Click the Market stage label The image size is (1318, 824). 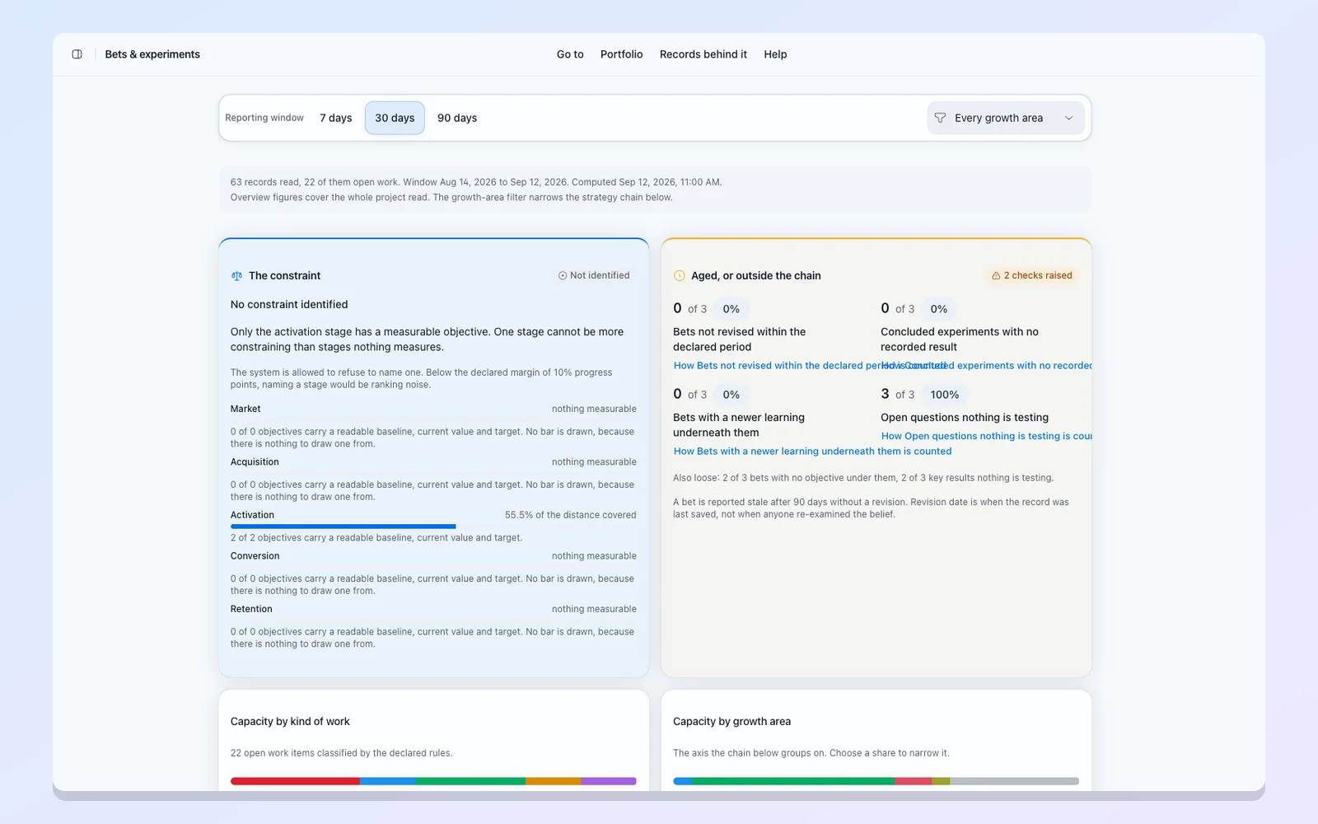pyautogui.click(x=245, y=410)
